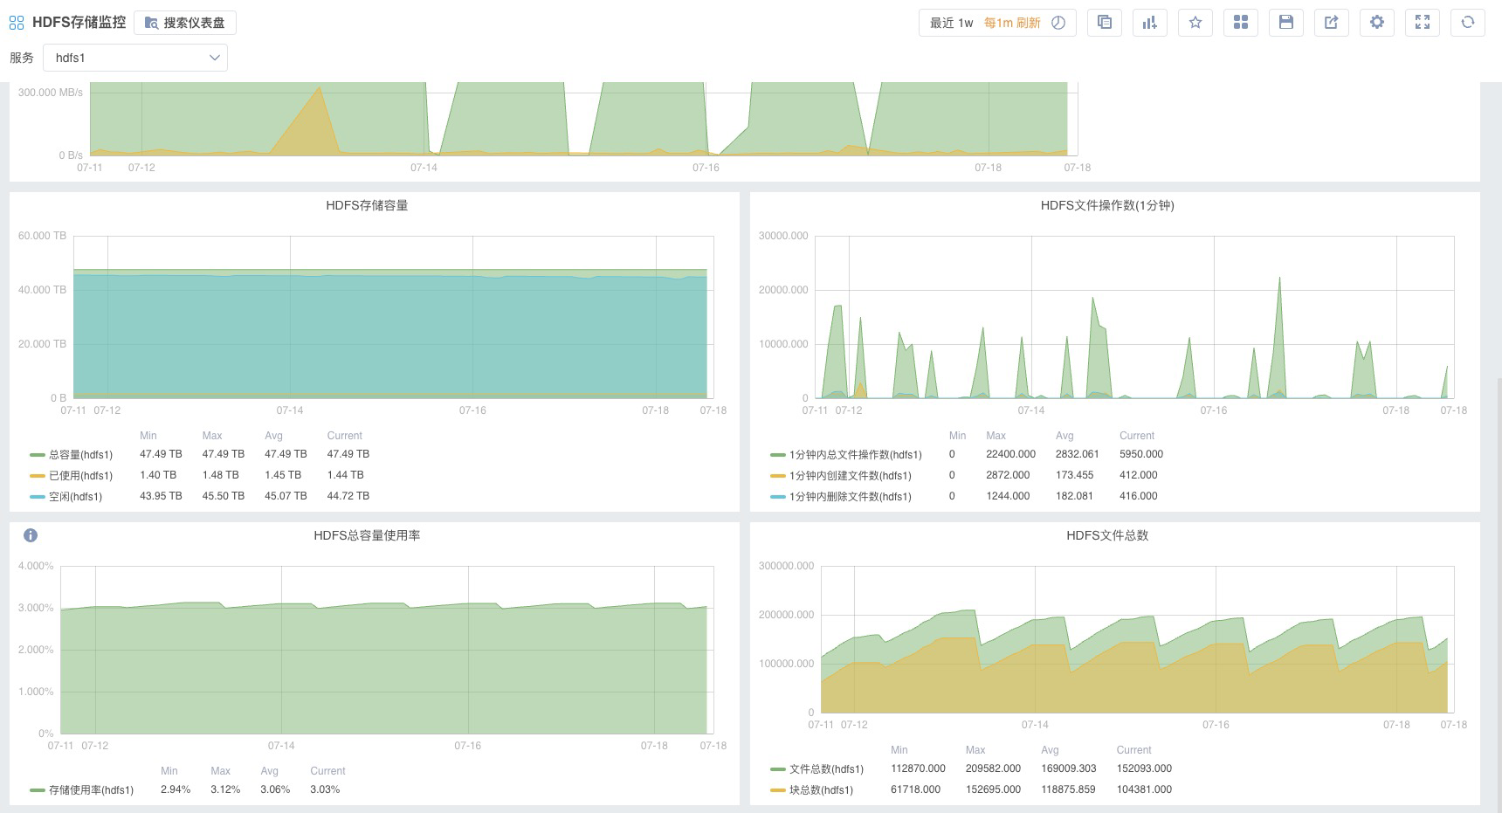This screenshot has height=813, width=1502.
Task: Click the add chart panel icon
Action: tap(1150, 23)
